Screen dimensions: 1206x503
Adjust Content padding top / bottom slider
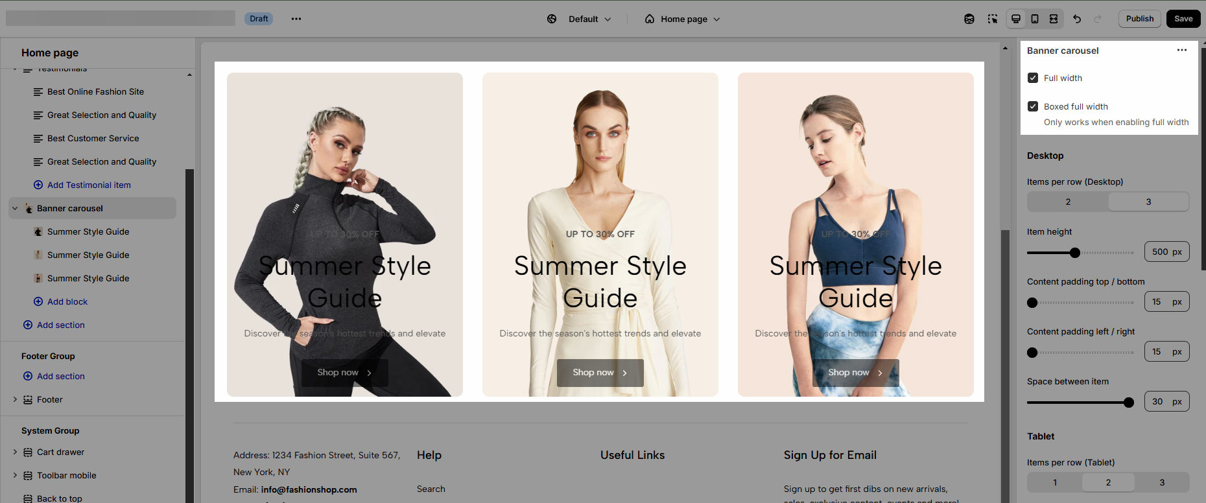[1032, 303]
